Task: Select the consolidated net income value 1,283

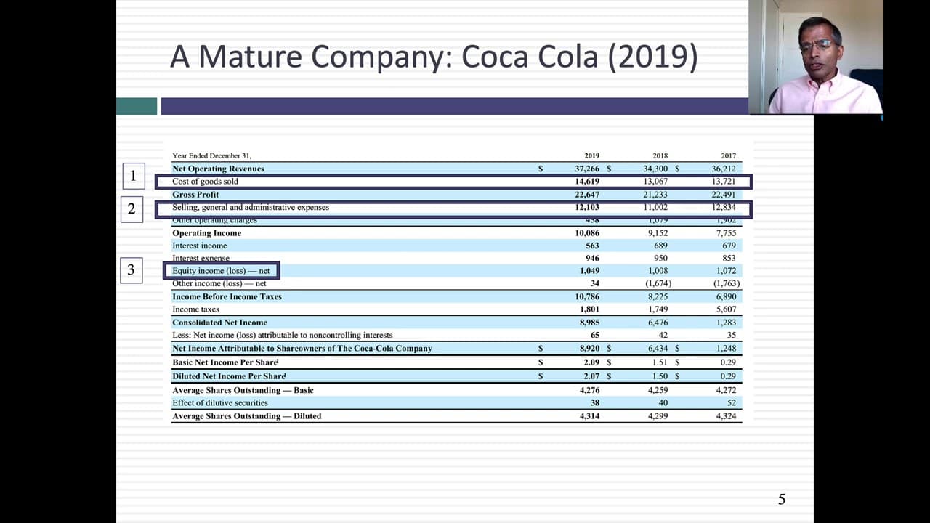Action: 726,323
